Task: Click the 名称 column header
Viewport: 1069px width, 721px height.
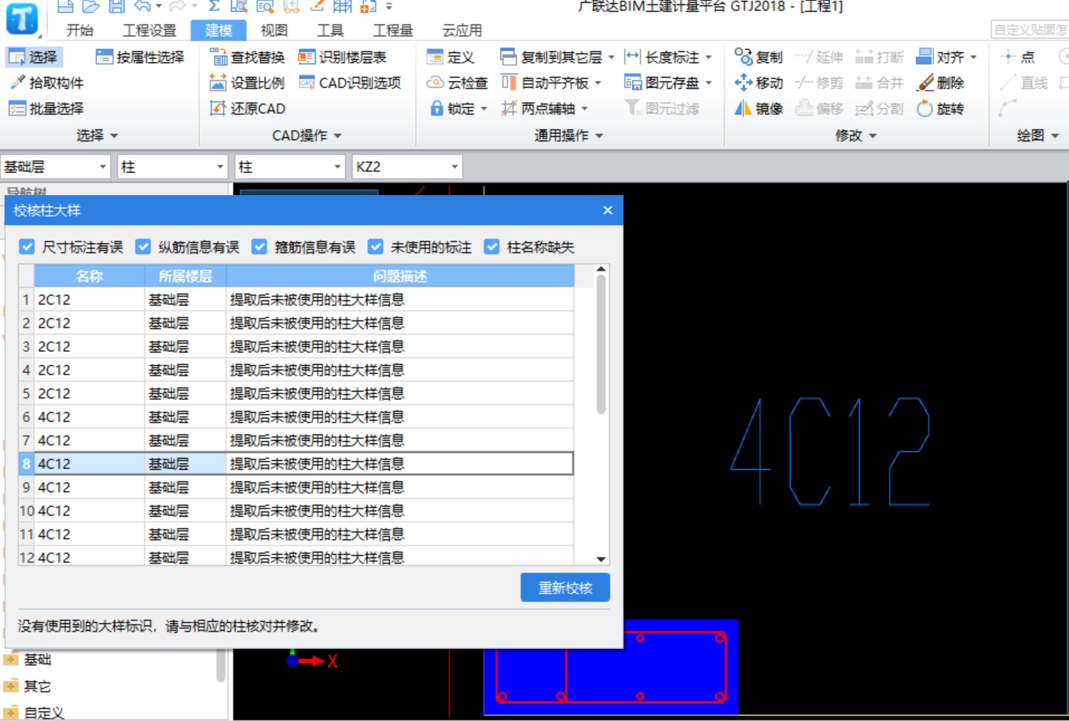Action: click(89, 276)
